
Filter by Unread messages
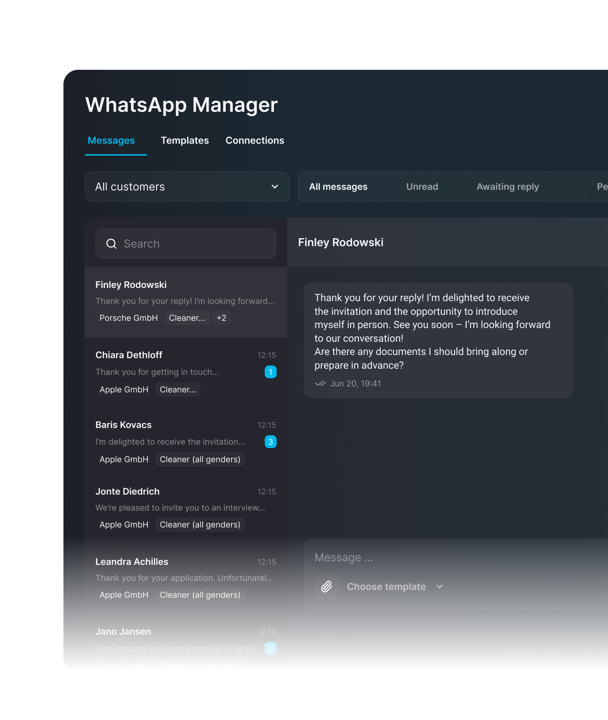[x=422, y=187]
